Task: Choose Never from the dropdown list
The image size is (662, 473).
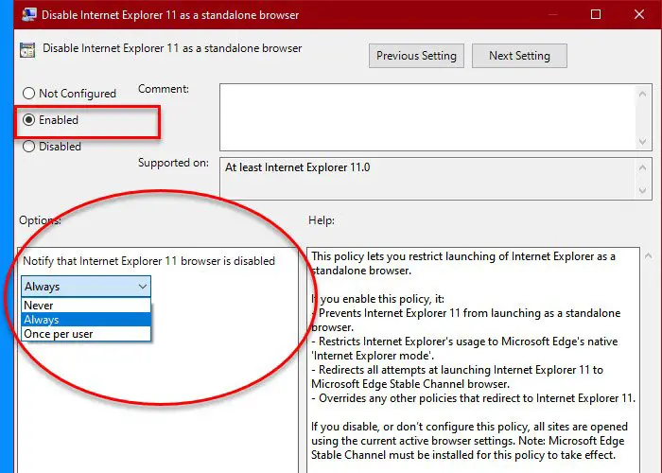Action: (x=86, y=306)
